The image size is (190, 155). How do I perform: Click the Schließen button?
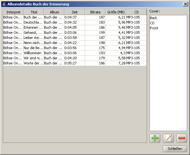click(175, 149)
